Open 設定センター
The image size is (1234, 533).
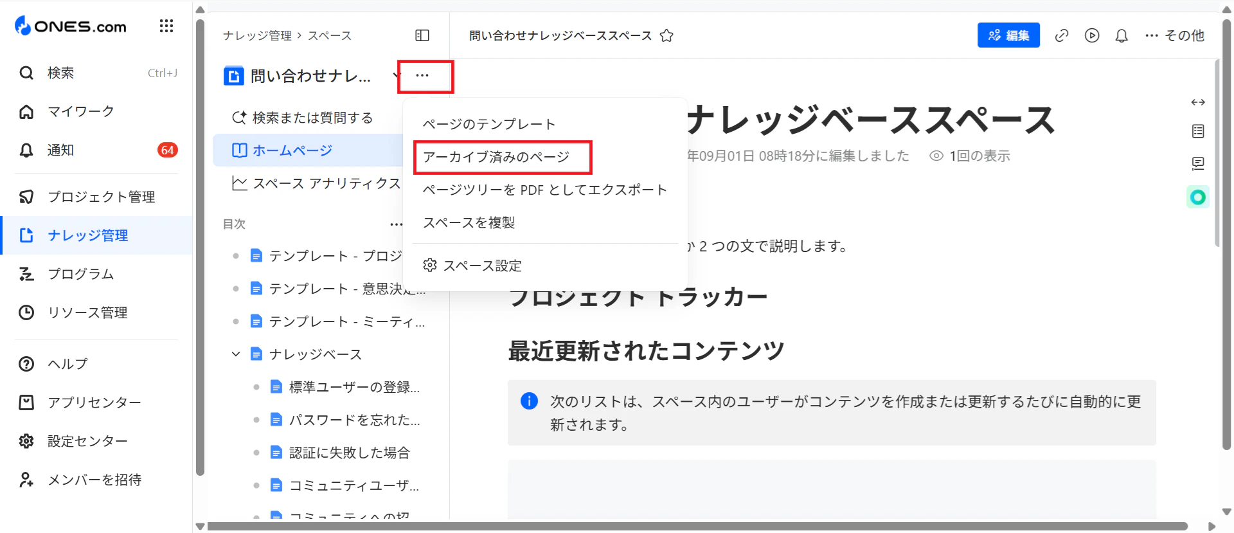pos(96,441)
